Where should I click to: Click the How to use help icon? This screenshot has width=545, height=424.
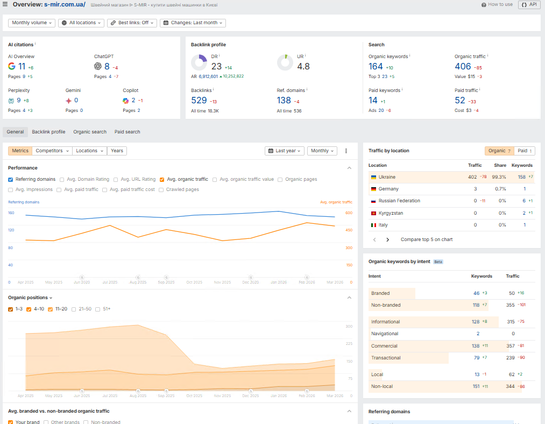tap(484, 5)
